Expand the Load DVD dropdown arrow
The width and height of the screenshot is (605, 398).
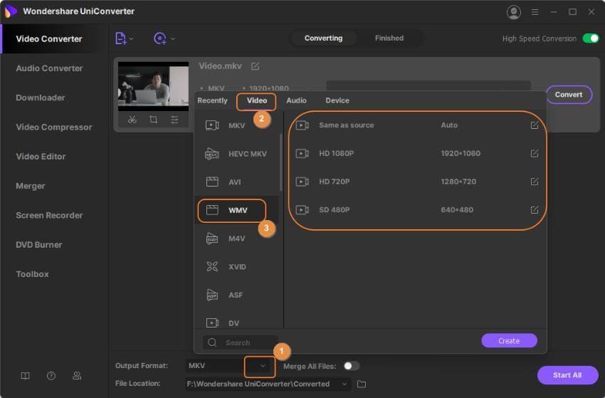173,38
